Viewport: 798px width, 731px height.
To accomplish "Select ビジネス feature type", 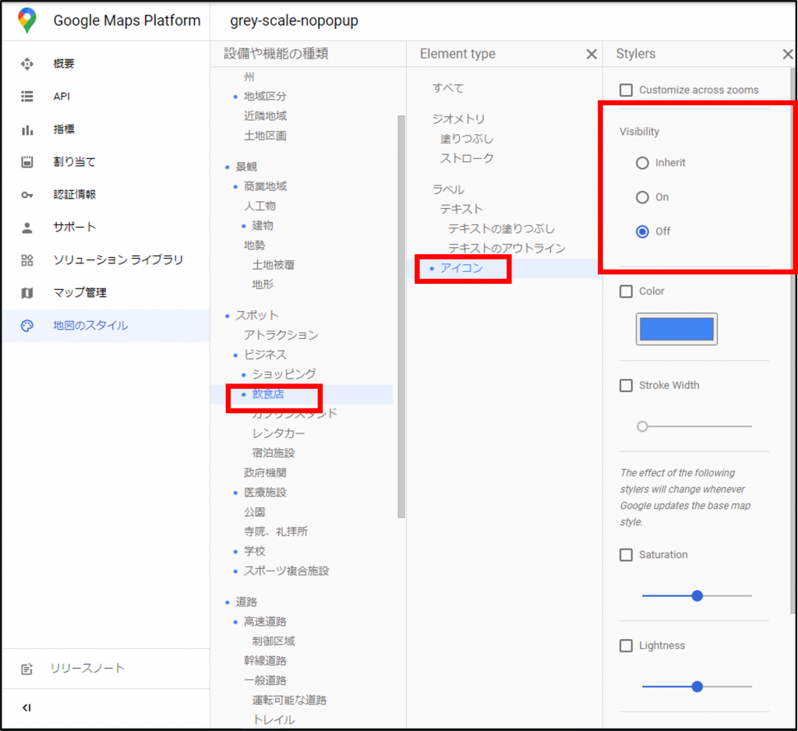I will coord(265,355).
